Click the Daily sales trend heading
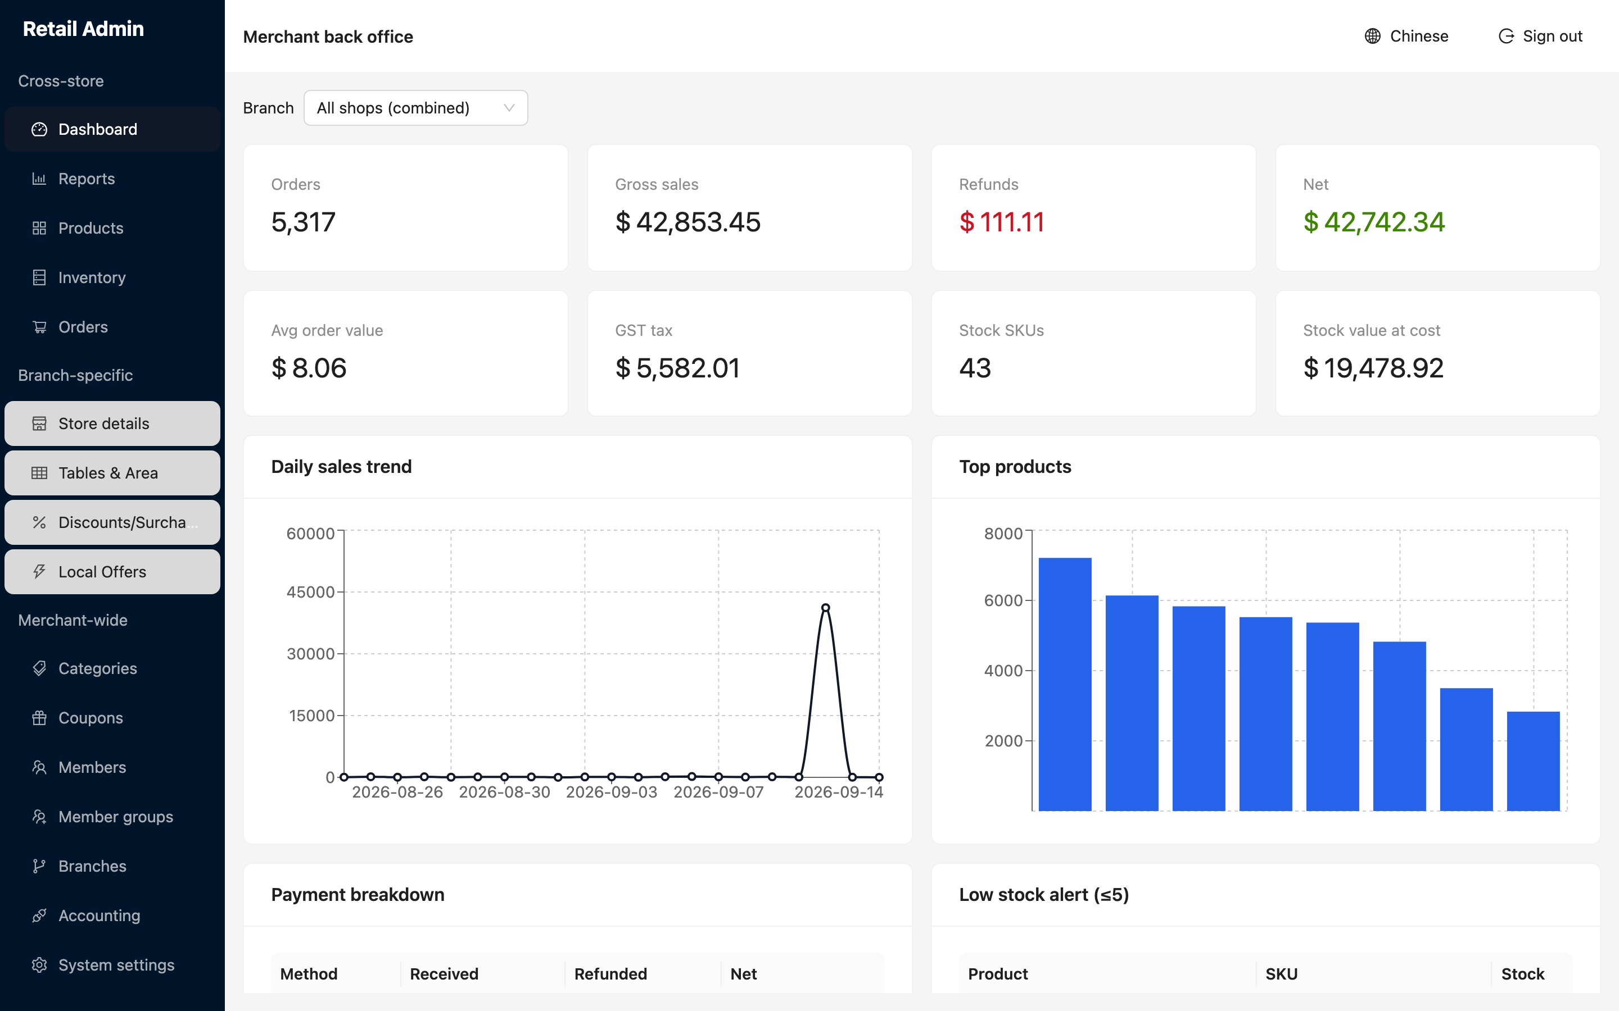Image resolution: width=1619 pixels, height=1011 pixels. point(341,467)
